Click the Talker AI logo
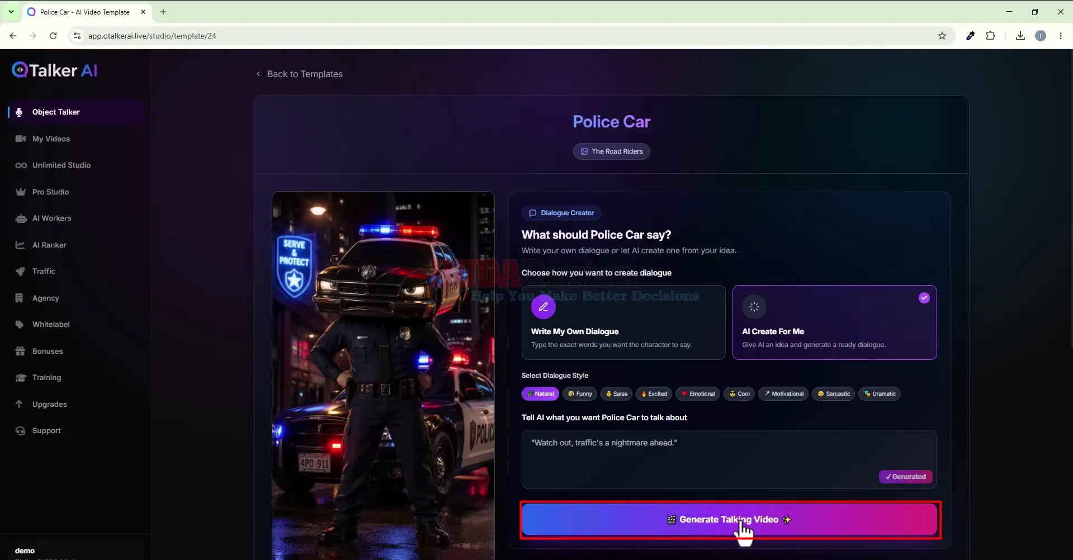Viewport: 1073px width, 560px height. (x=55, y=70)
